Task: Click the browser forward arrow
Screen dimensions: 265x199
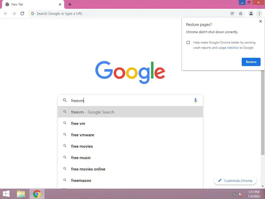Action: pos(14,13)
